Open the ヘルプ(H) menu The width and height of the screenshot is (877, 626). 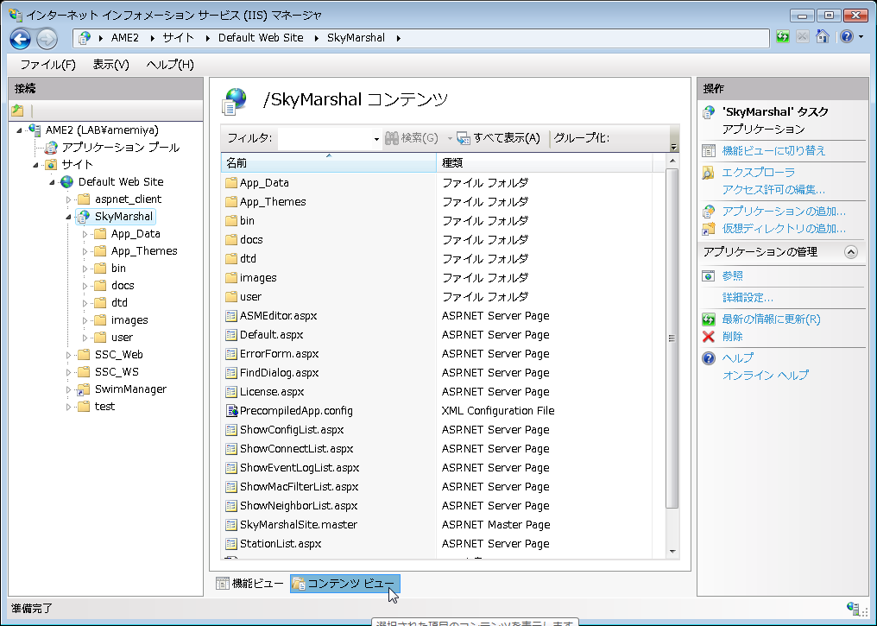point(170,65)
